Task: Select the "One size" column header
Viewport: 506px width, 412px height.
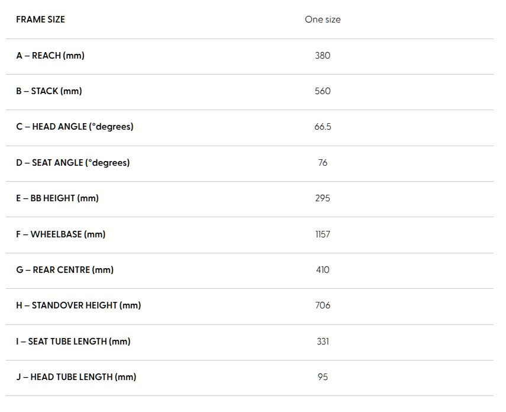Action: tap(323, 20)
